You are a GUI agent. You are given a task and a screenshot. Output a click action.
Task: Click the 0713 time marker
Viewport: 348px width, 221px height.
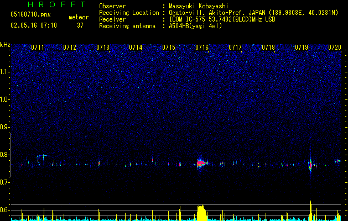click(103, 48)
